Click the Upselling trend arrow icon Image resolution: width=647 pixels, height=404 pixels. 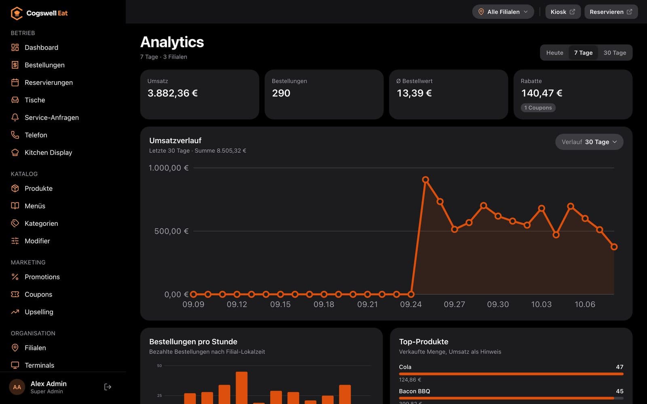point(15,312)
